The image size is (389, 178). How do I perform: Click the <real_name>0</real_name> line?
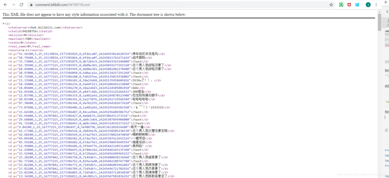(x=30, y=46)
